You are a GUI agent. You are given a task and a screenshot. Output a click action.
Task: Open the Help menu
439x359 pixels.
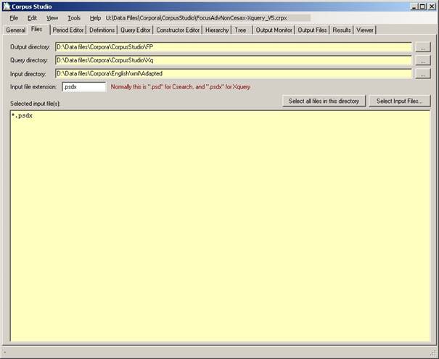tap(96, 17)
